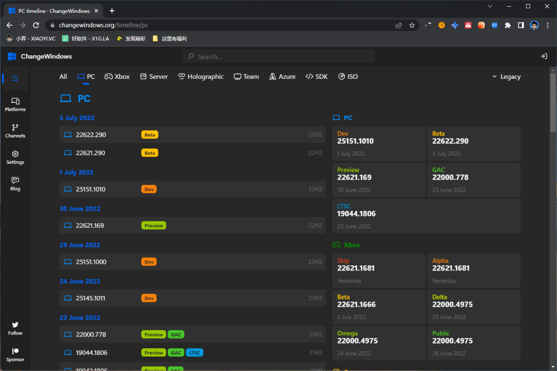This screenshot has width=557, height=371.
Task: Bookmark this page with the star icon
Action: [412, 25]
